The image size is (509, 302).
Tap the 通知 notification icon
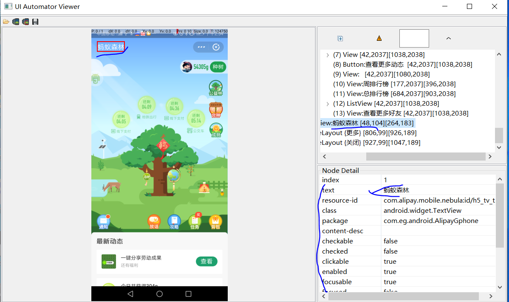pos(104,222)
